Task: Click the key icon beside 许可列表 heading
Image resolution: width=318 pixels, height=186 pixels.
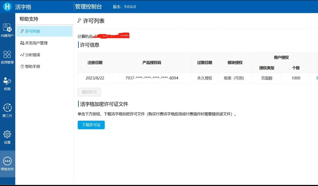Action: click(x=79, y=21)
